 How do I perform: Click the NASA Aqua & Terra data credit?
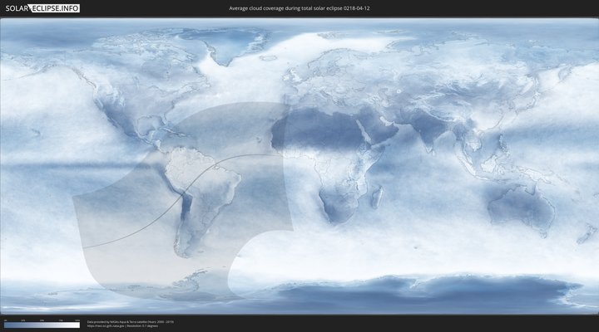tap(131, 321)
